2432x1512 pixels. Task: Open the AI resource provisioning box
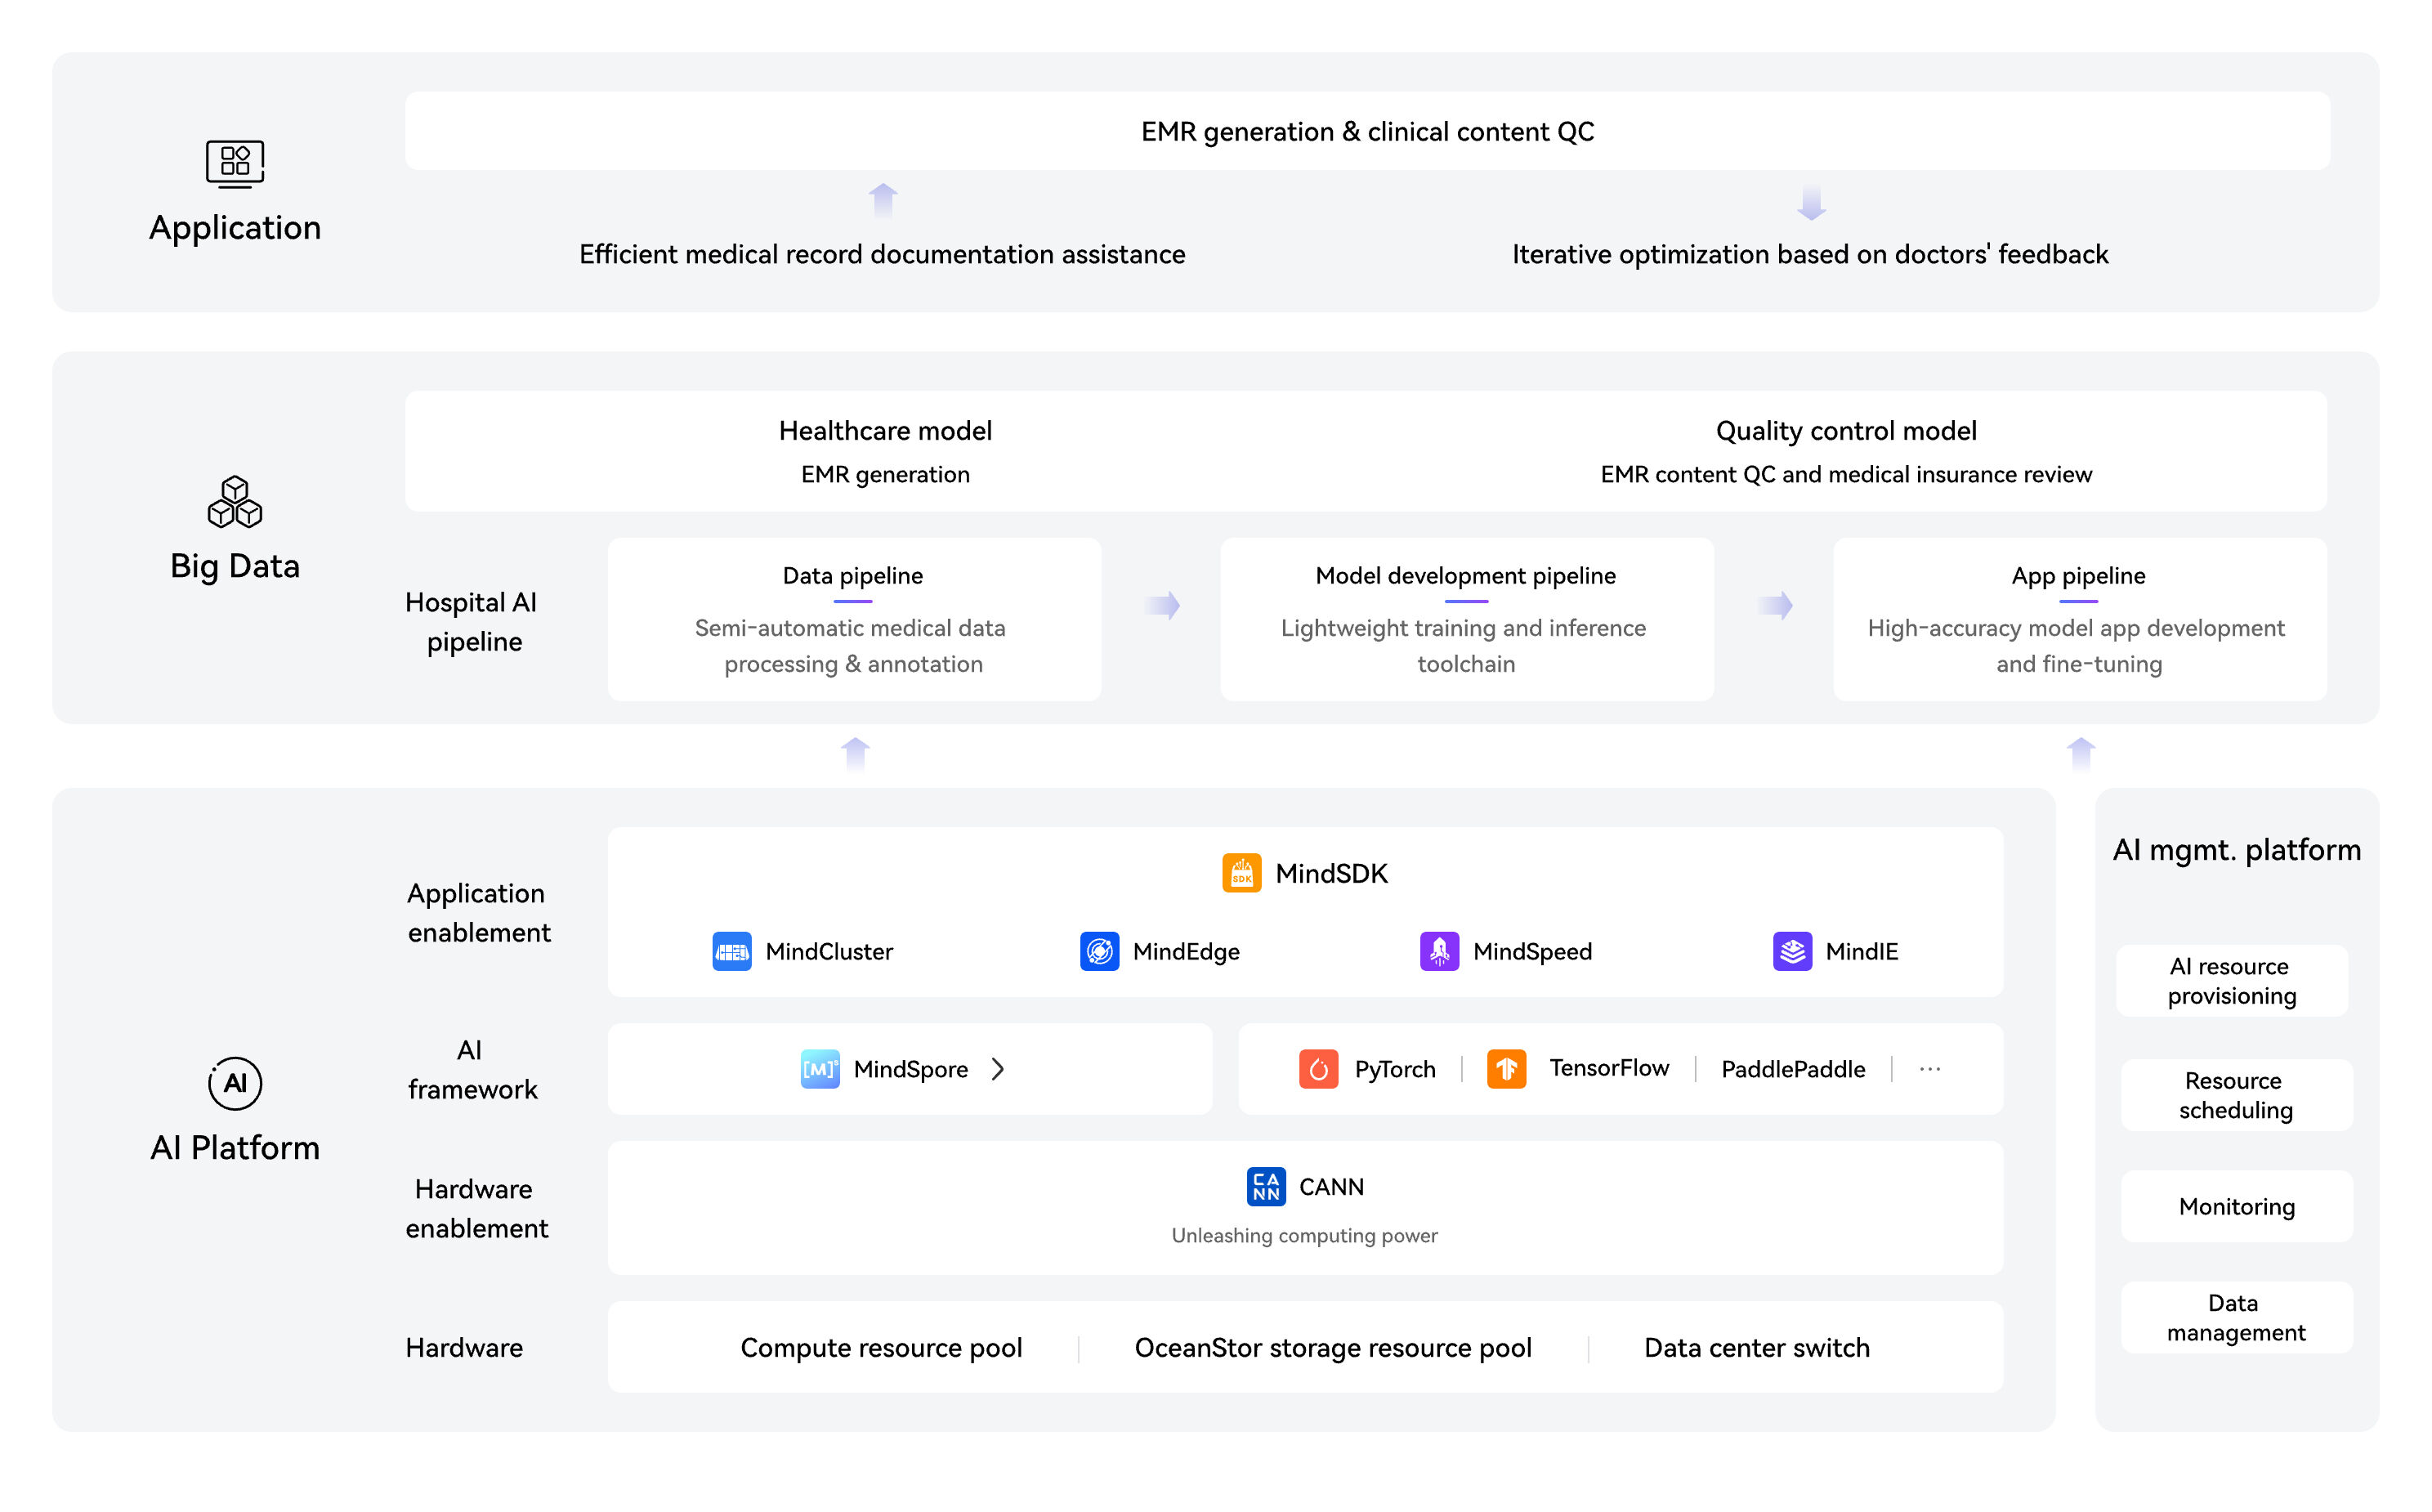2232,981
